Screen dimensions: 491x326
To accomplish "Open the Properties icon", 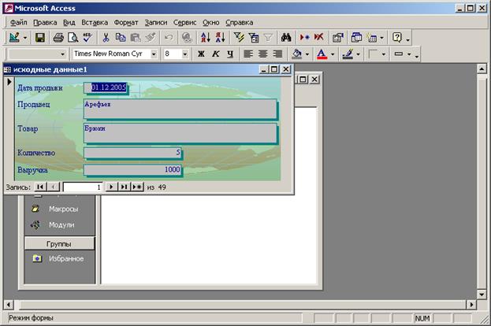I will (337, 38).
